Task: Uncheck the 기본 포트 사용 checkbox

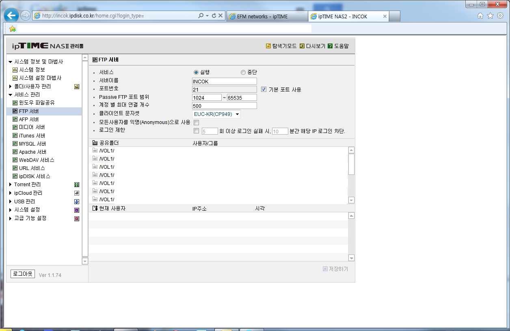Action: 264,89
